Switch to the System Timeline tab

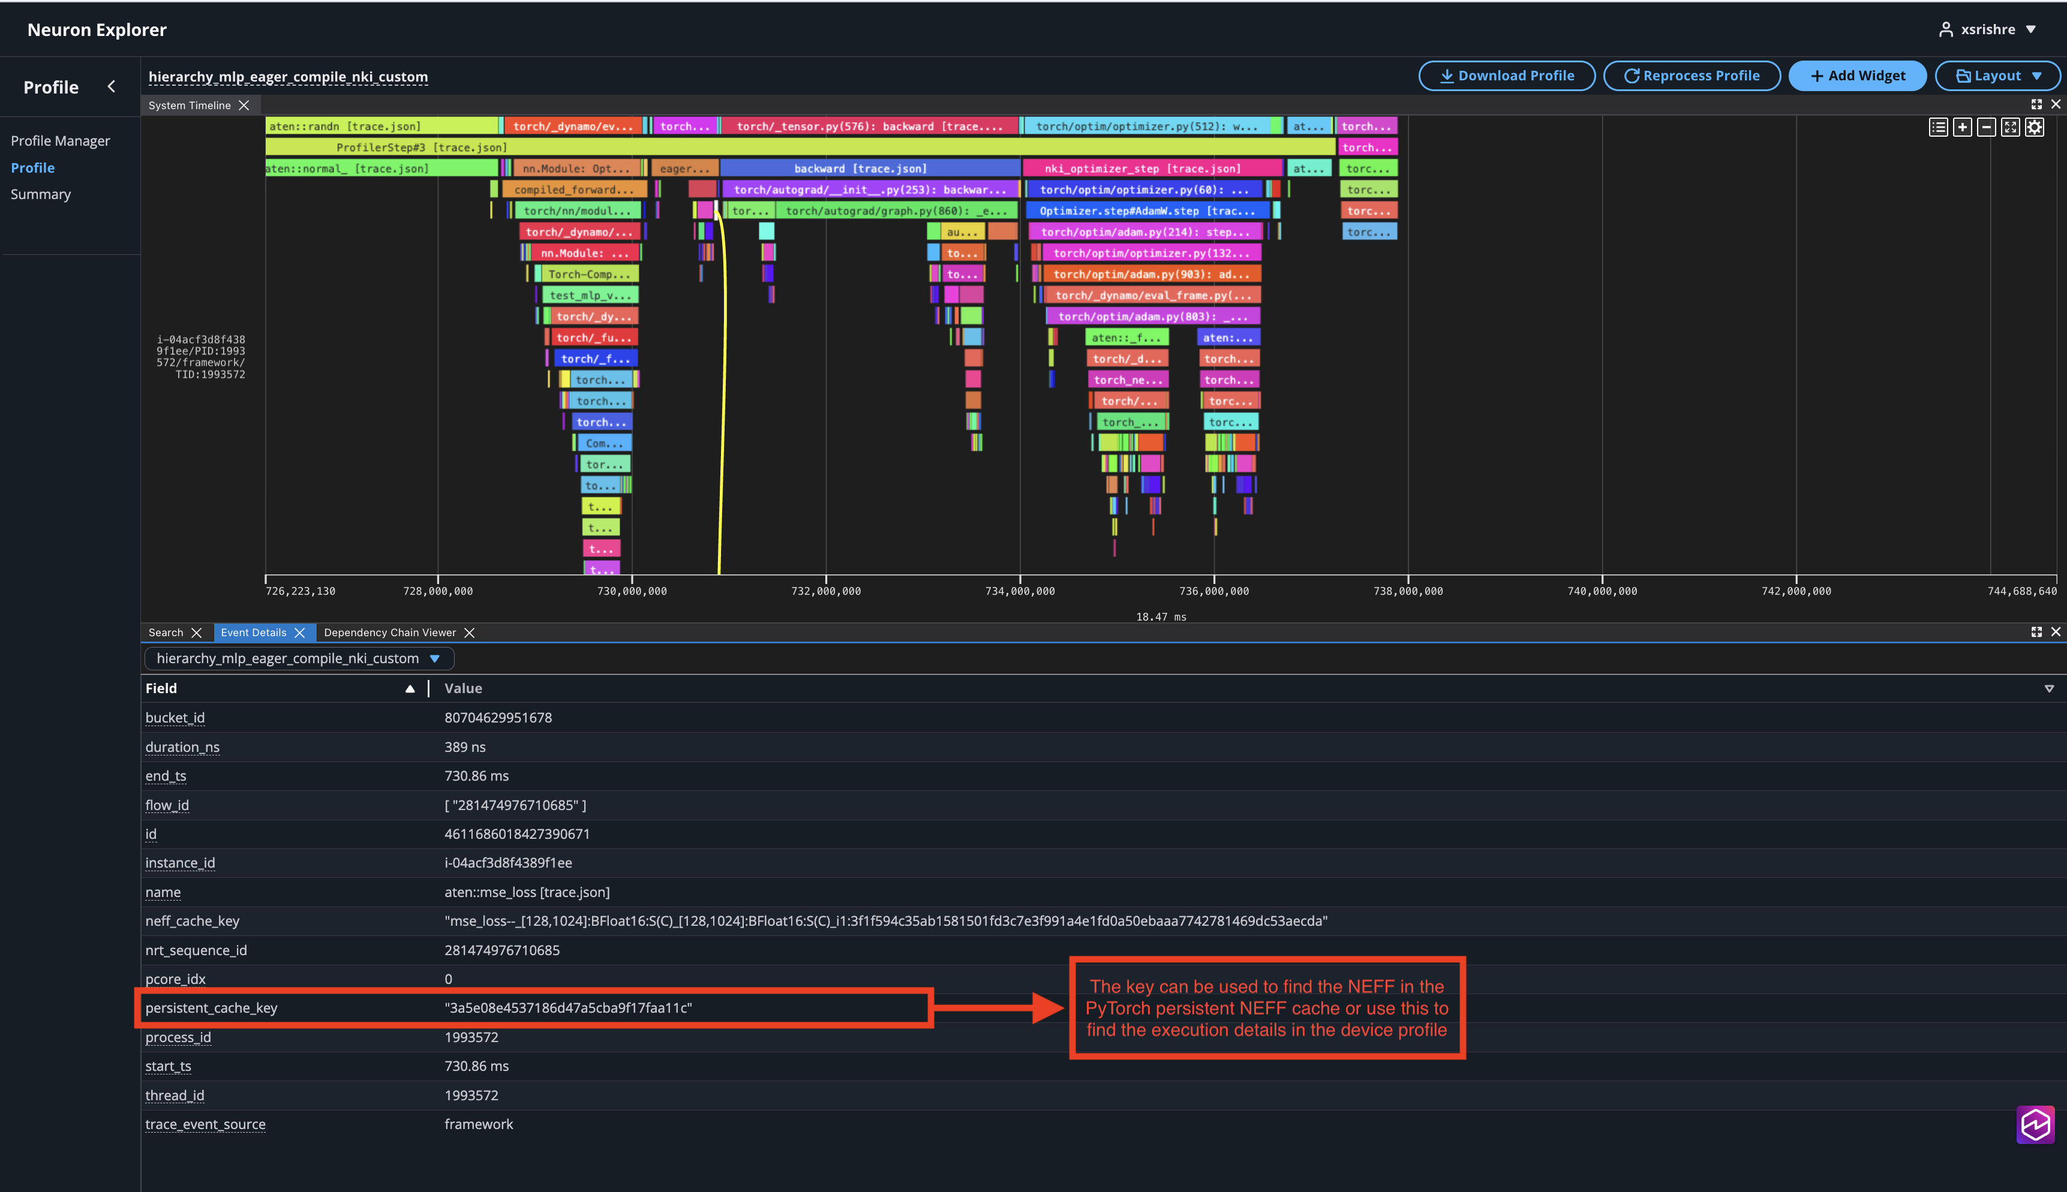(x=189, y=106)
